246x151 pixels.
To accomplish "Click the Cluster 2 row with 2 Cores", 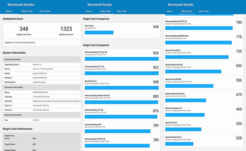I will tap(42, 110).
